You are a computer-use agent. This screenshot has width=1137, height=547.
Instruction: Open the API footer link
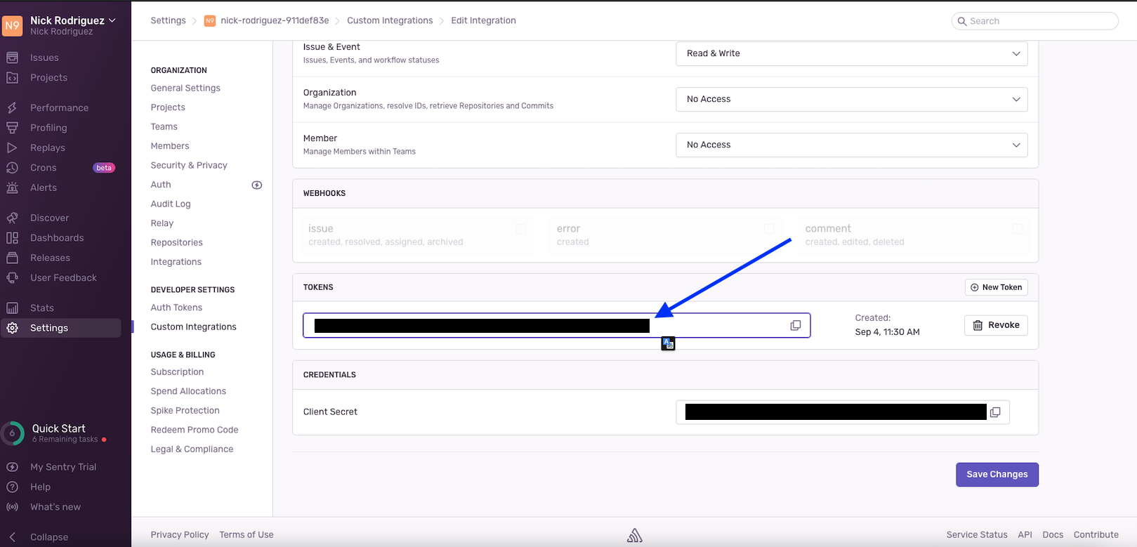(1025, 534)
